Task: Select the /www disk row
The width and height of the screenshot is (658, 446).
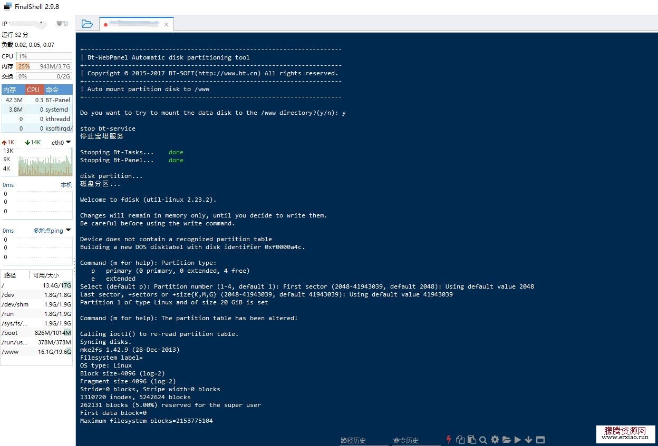Action: (x=36, y=352)
